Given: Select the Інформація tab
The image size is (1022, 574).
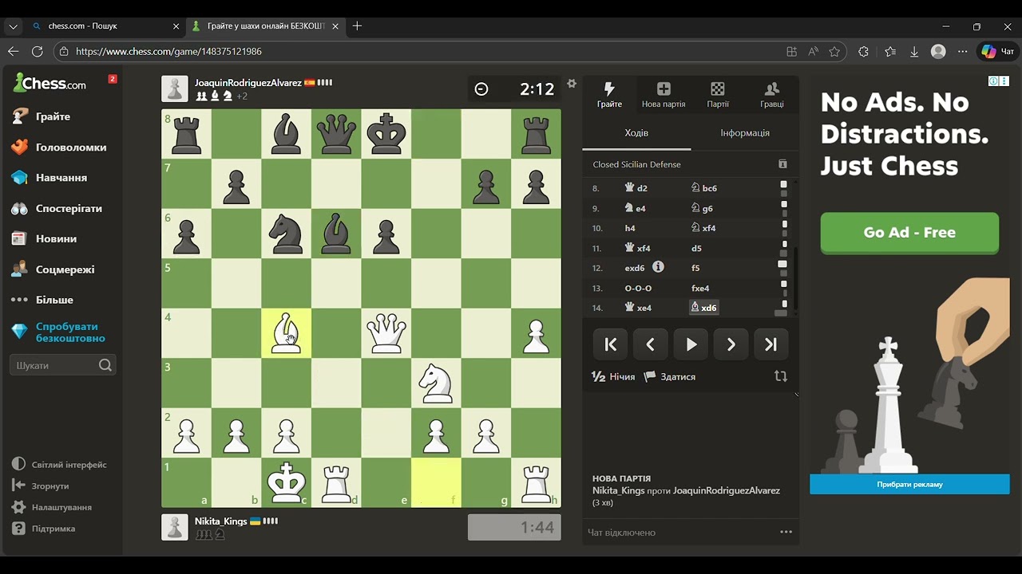Looking at the screenshot, I should [745, 133].
